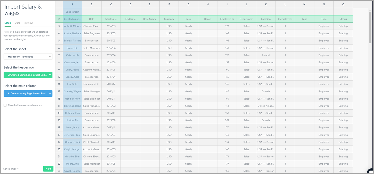Open the Select the sheet dropdown

(x=28, y=57)
